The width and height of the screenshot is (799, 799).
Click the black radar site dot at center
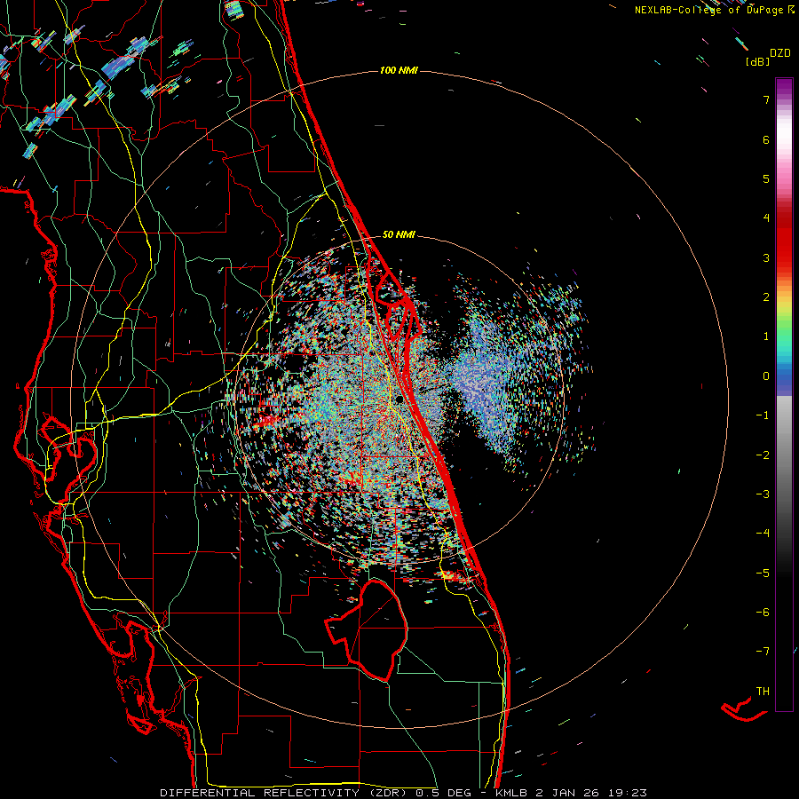tap(399, 399)
